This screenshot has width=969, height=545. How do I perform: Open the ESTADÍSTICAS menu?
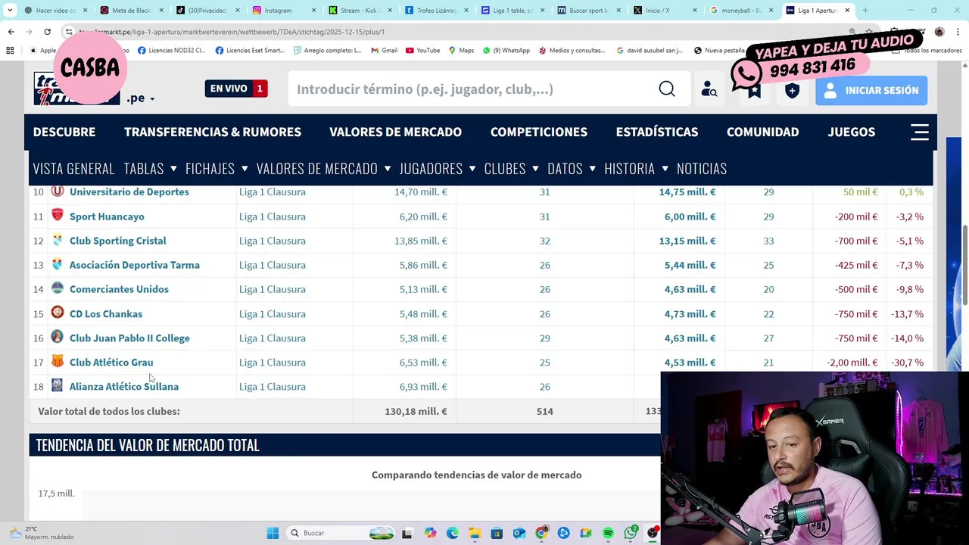(x=657, y=132)
